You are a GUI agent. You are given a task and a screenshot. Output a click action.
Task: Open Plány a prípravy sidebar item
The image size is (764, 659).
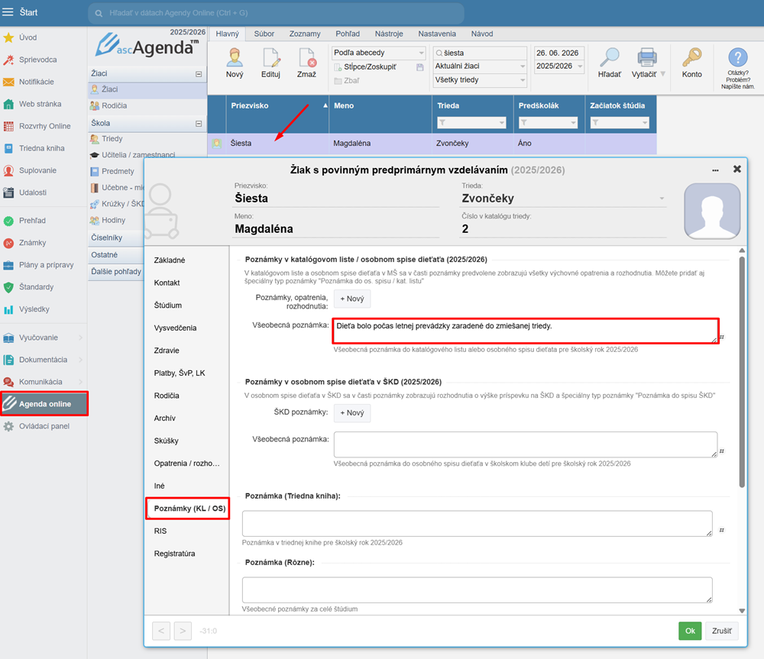47,265
